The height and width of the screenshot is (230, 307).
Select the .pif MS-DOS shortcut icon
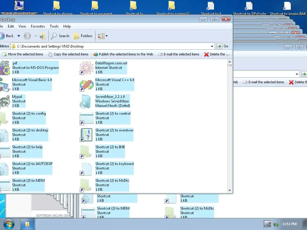(5, 68)
